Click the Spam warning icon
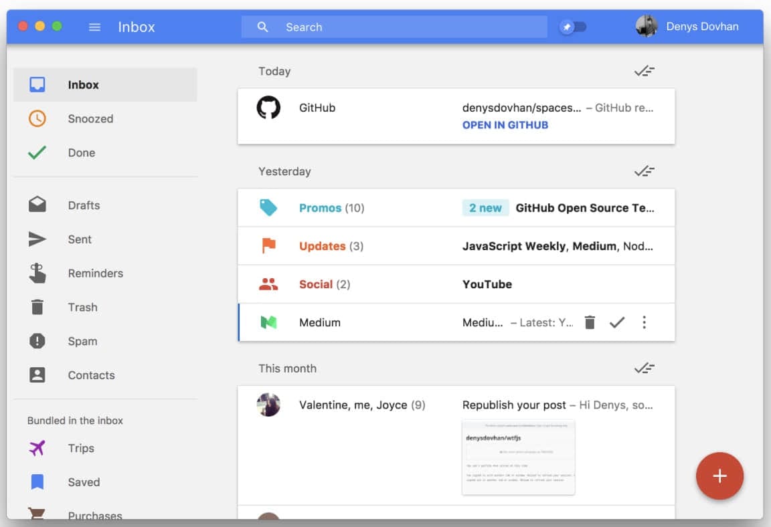 click(37, 341)
